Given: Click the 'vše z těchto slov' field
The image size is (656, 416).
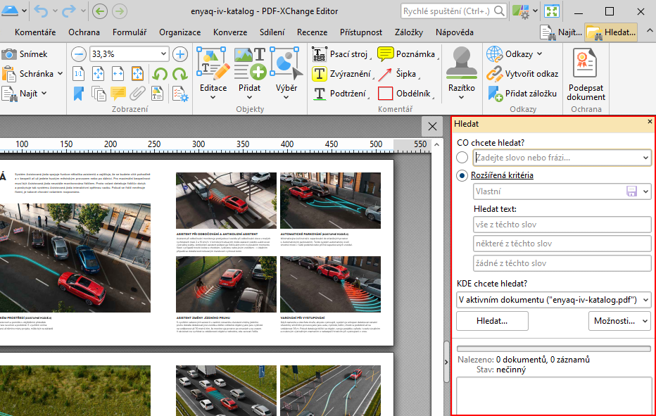Looking at the screenshot, I should pyautogui.click(x=562, y=225).
